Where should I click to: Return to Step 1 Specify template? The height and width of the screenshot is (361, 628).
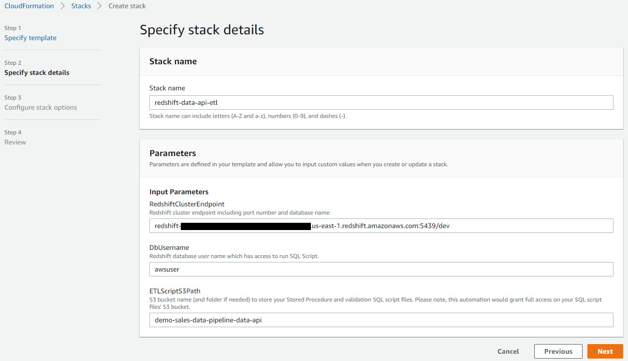pos(30,38)
